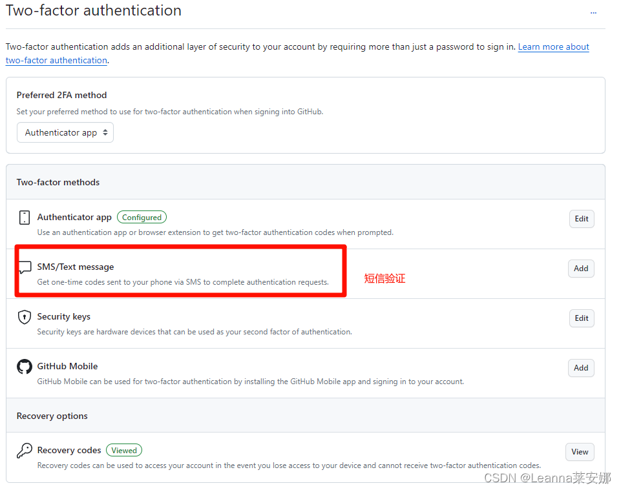Viewport: 621px width, 490px height.
Task: View the Recovery codes
Action: point(580,452)
